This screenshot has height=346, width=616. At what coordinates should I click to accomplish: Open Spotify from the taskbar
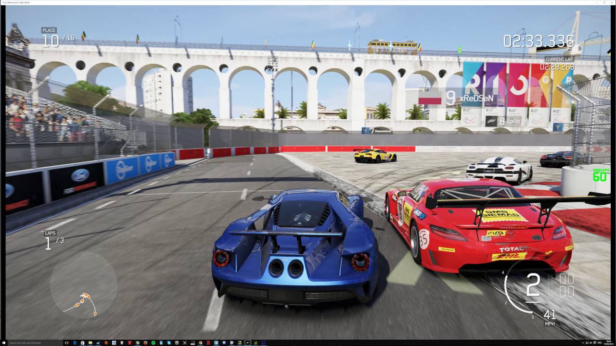(x=153, y=343)
